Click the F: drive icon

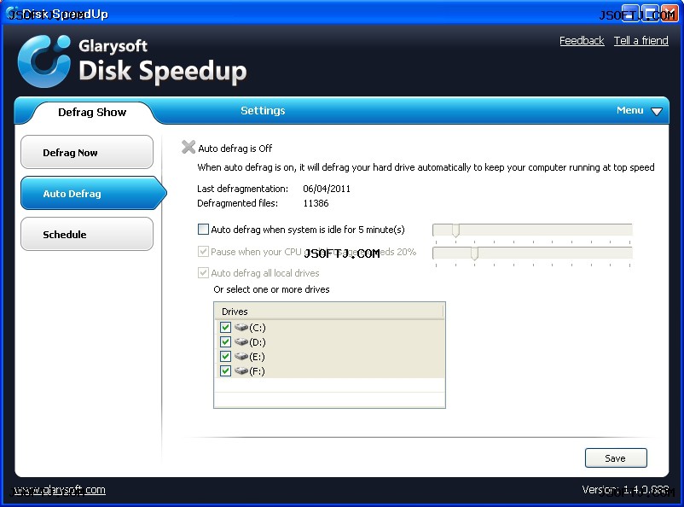pyautogui.click(x=241, y=370)
